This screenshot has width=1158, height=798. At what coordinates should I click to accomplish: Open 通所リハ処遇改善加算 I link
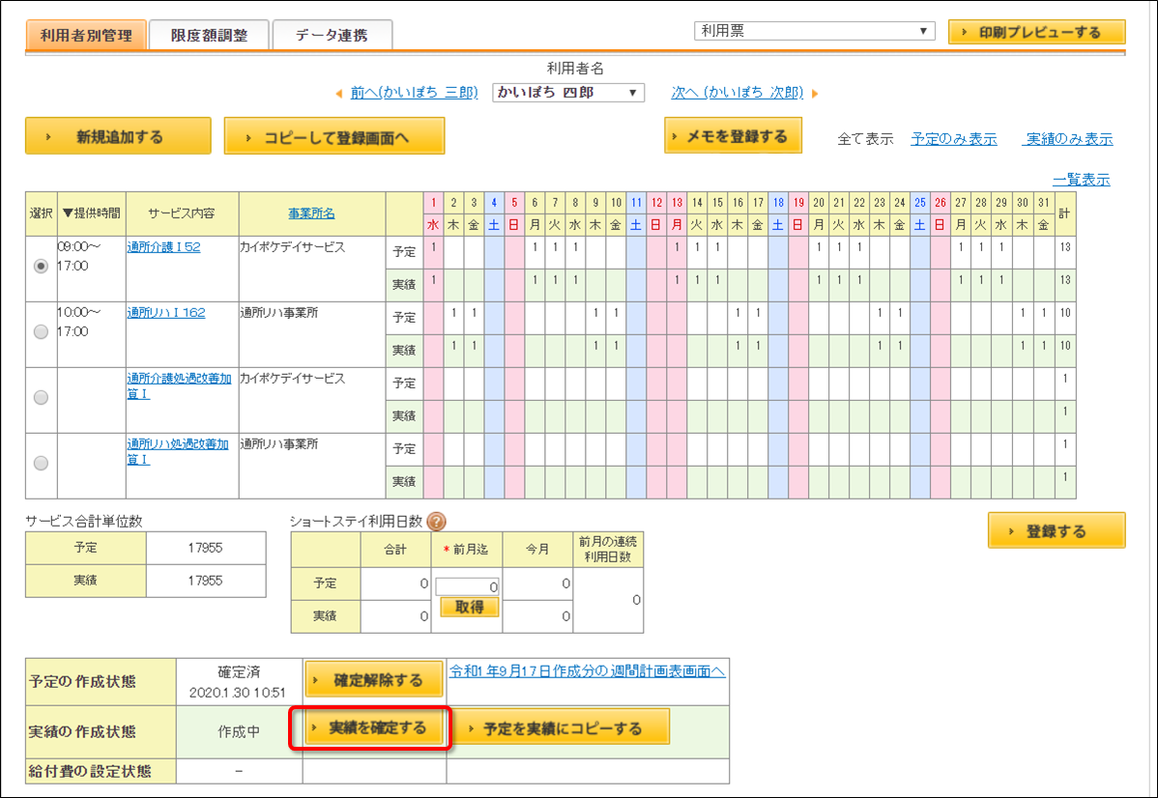pyautogui.click(x=178, y=452)
